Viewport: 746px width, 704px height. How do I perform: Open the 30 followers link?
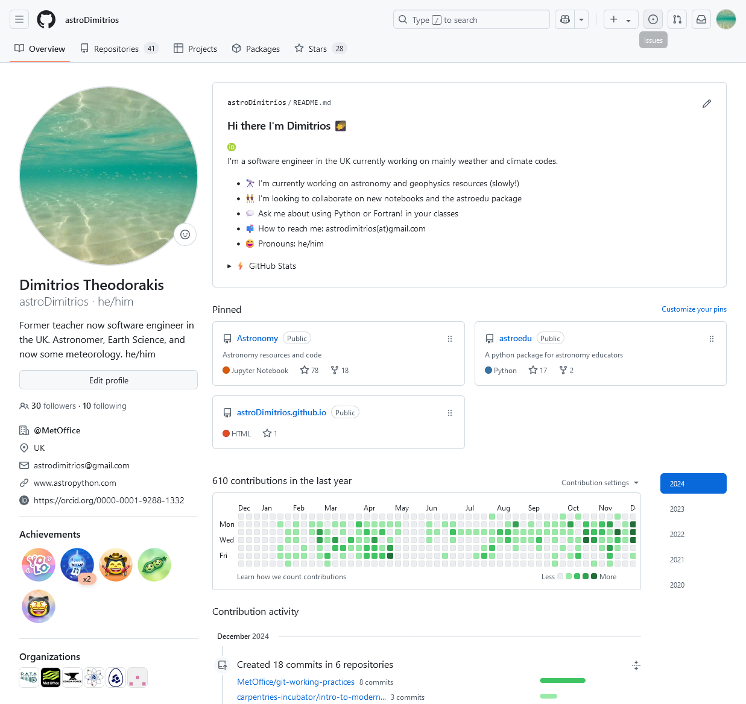[x=54, y=406]
